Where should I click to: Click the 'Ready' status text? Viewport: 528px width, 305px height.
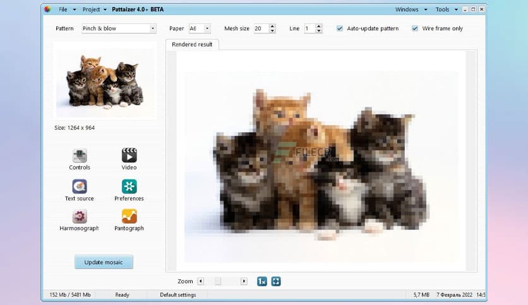(x=123, y=294)
